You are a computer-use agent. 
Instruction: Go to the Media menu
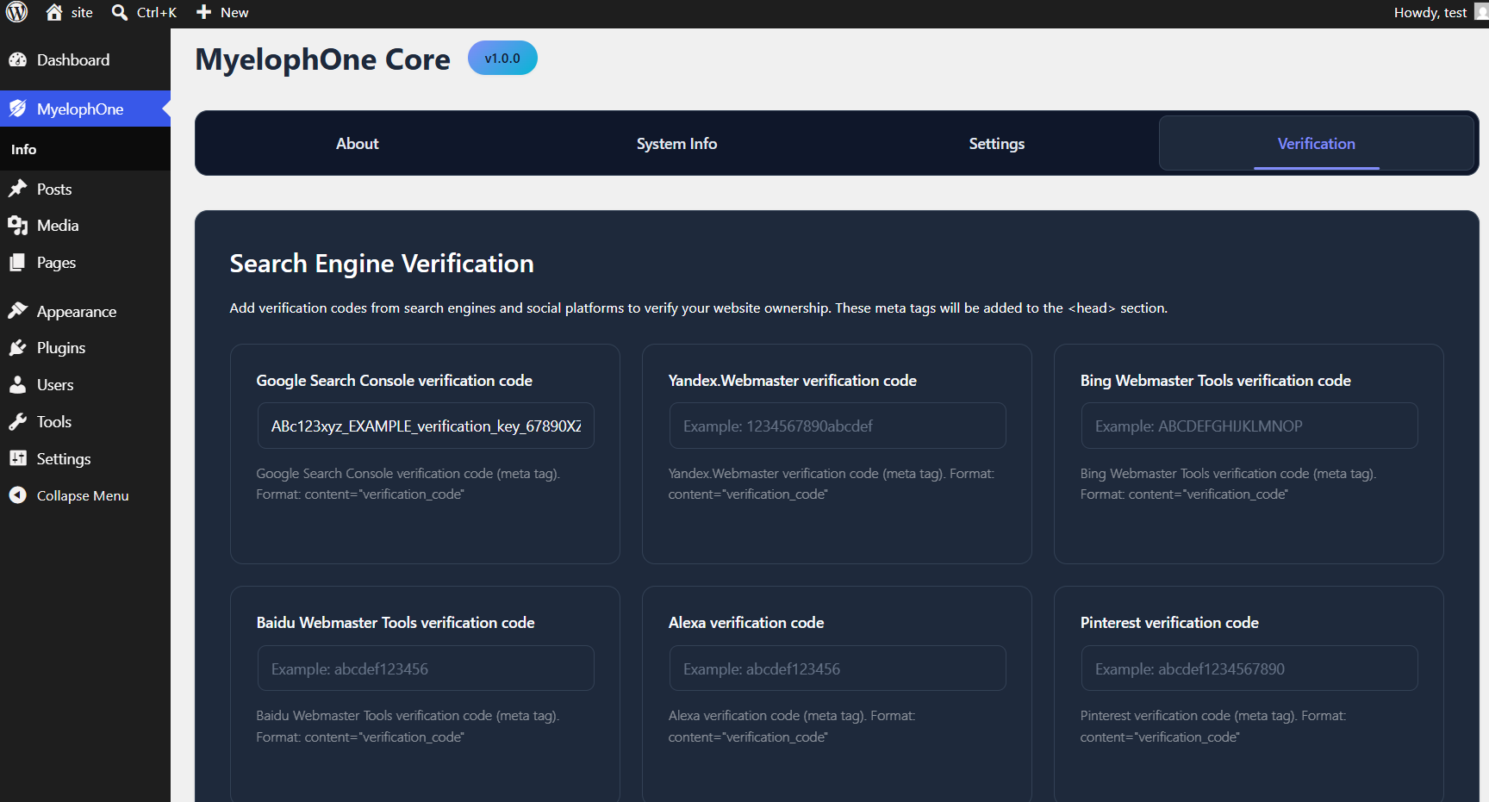58,226
